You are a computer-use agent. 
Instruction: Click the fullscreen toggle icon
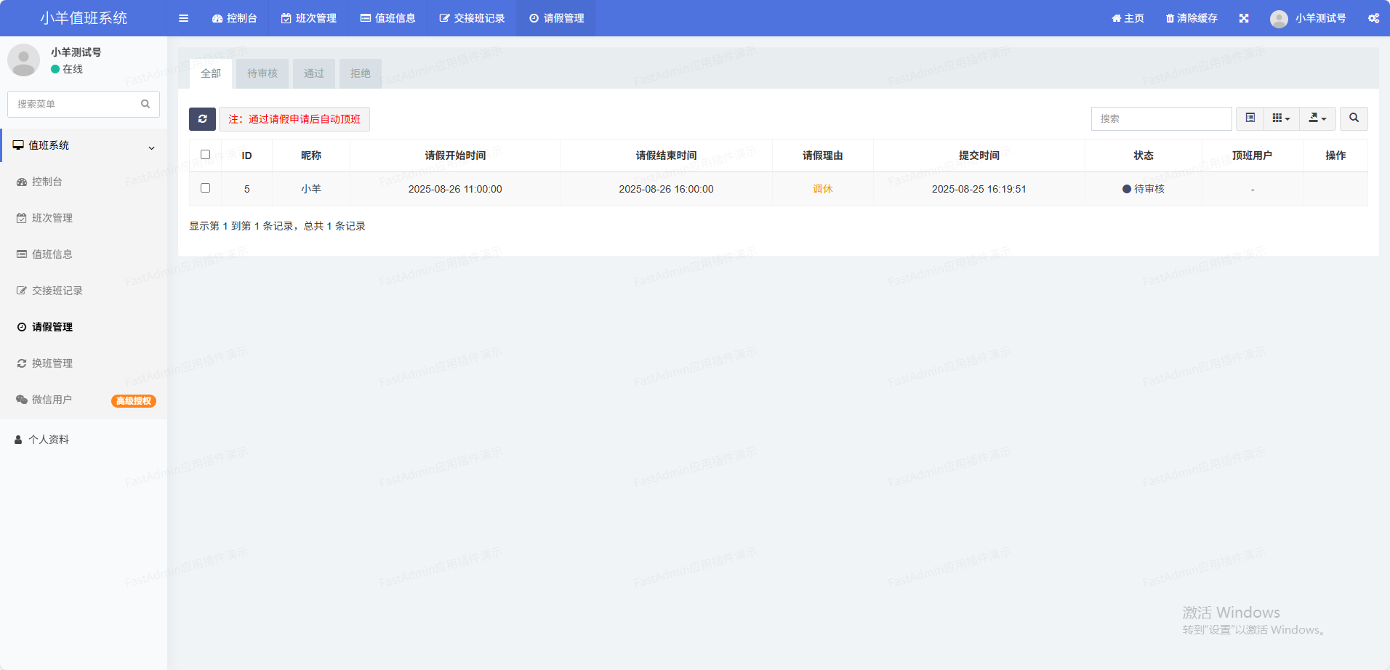(1244, 18)
